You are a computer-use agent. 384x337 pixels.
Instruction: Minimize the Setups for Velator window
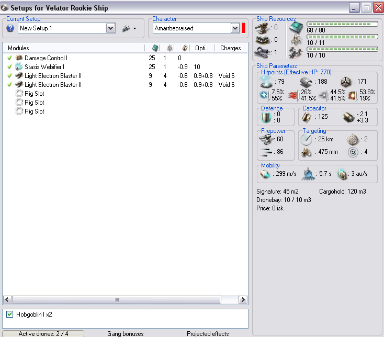coord(354,8)
